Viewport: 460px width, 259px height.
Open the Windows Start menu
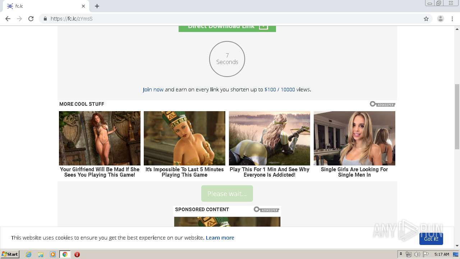click(10, 254)
